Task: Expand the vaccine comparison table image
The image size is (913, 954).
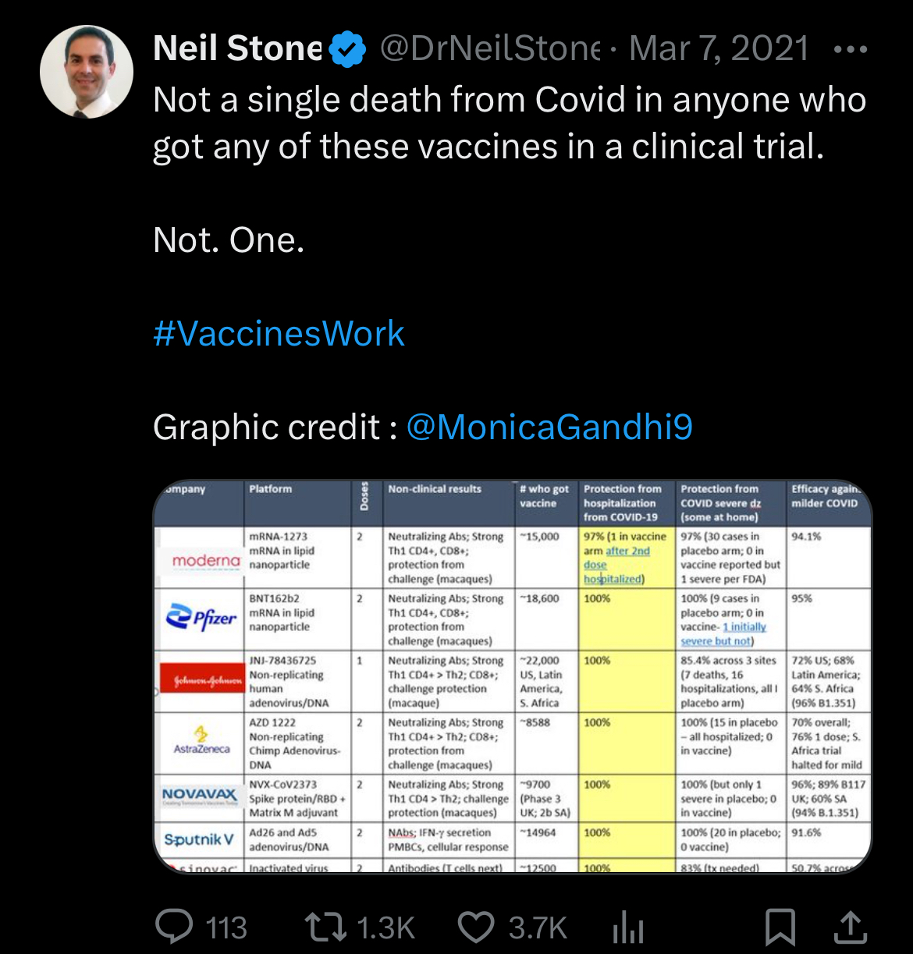Action: (512, 677)
